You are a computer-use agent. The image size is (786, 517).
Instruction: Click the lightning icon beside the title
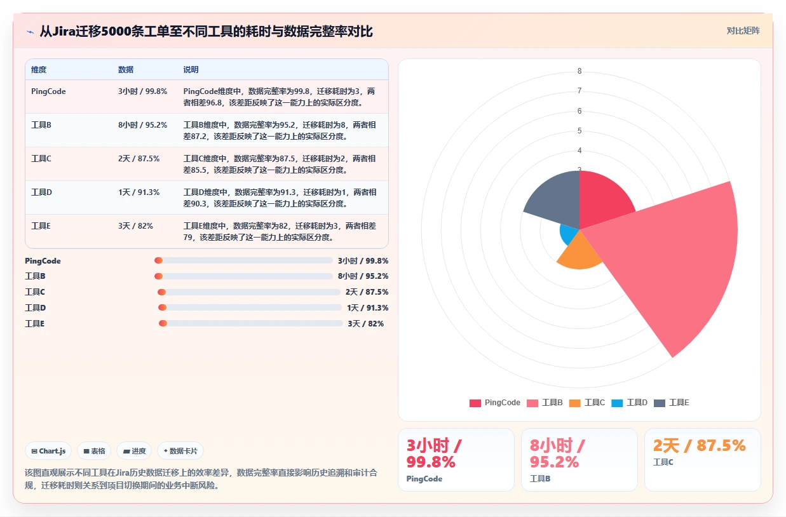point(30,32)
